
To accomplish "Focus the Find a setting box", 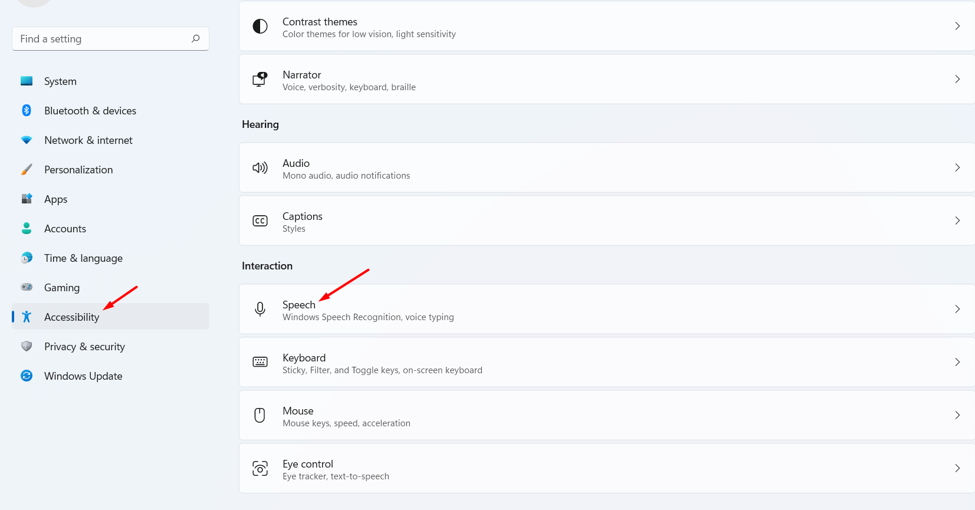I will point(100,39).
